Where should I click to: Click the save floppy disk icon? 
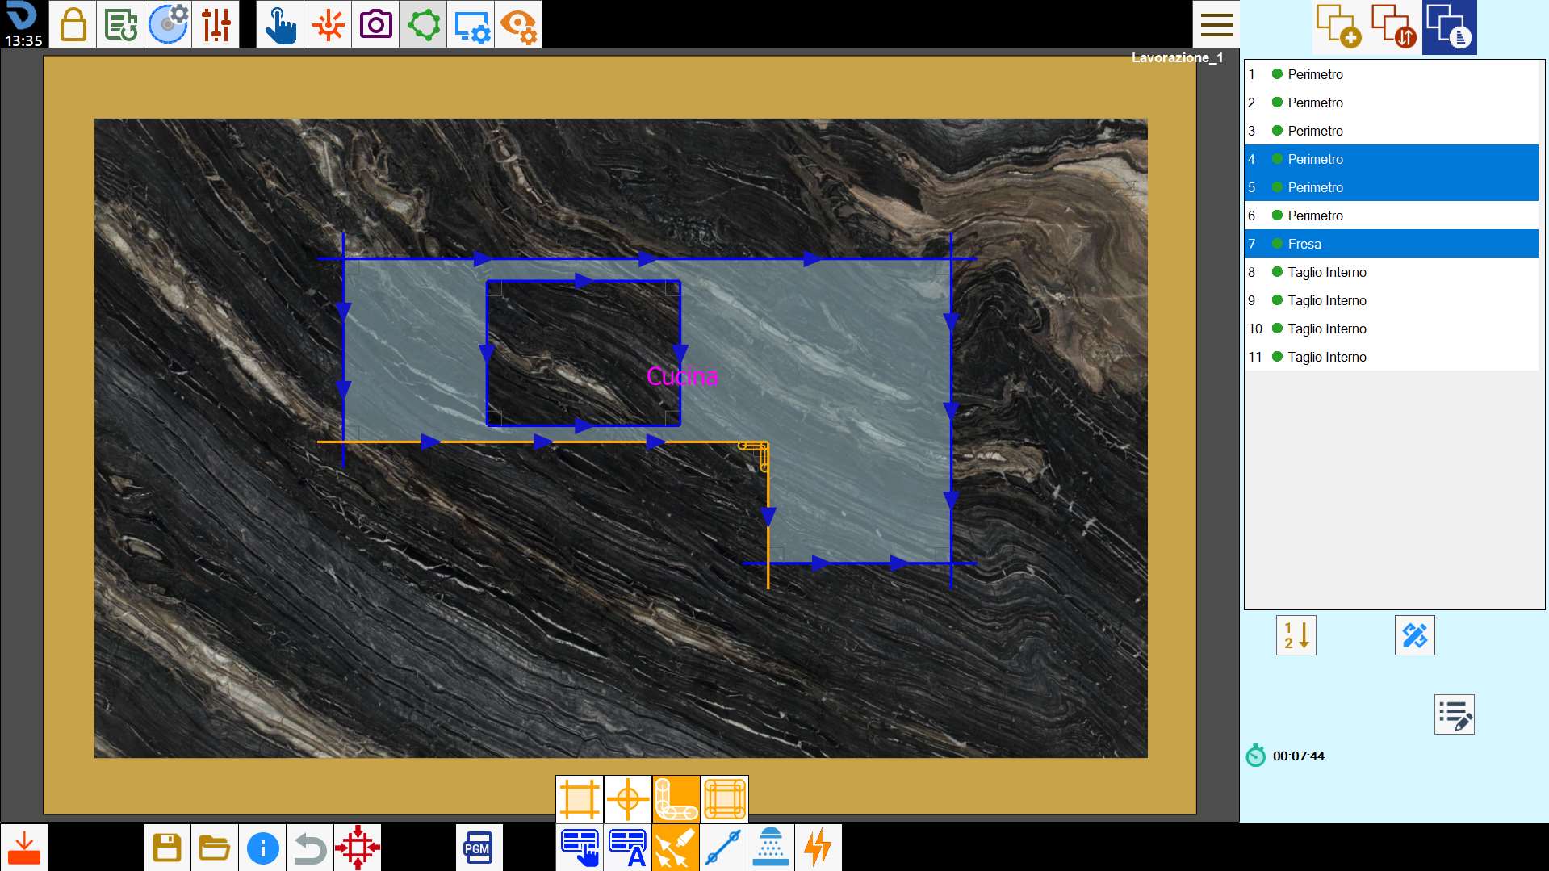(167, 848)
